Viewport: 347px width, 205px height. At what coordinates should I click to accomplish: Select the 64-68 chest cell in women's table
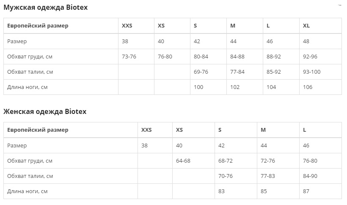[183, 161]
